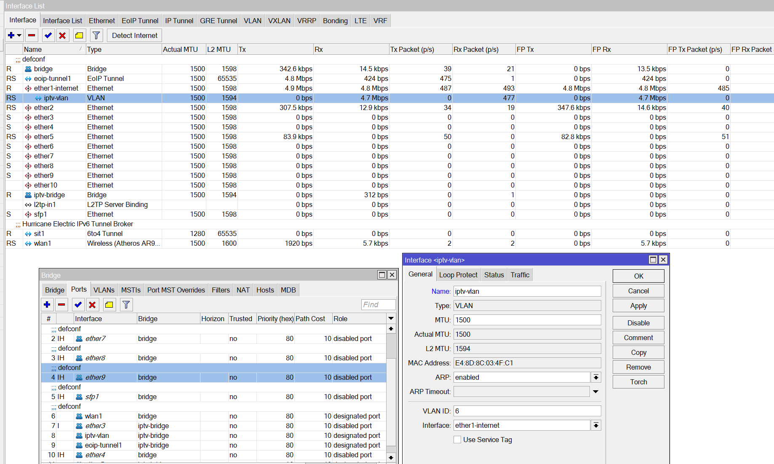
Task: Click the Torch button
Action: click(x=638, y=382)
